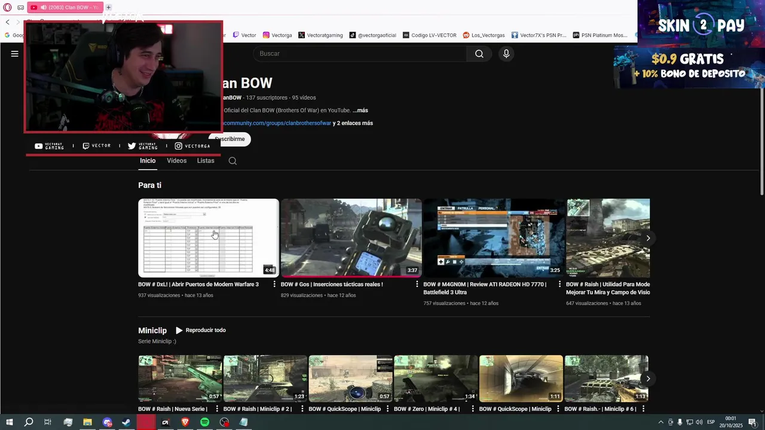
Task: Open Steam from the taskbar
Action: pyautogui.click(x=126, y=422)
